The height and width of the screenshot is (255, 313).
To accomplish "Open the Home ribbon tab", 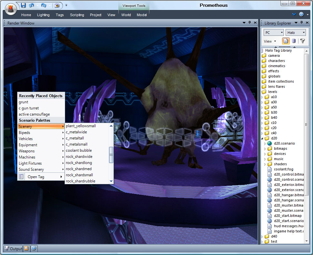I will pyautogui.click(x=26, y=15).
